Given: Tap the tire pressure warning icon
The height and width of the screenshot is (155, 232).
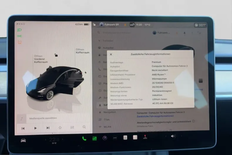Looking at the screenshot, I should click(x=20, y=42).
